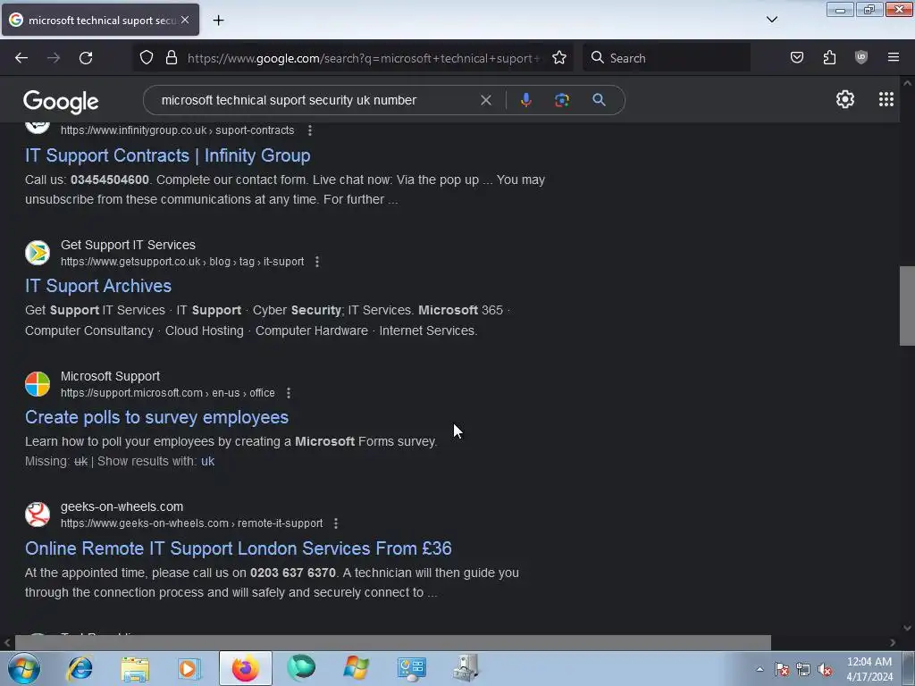Click the horizontal scrollbar thumb
The width and height of the screenshot is (915, 686).
pyautogui.click(x=393, y=642)
